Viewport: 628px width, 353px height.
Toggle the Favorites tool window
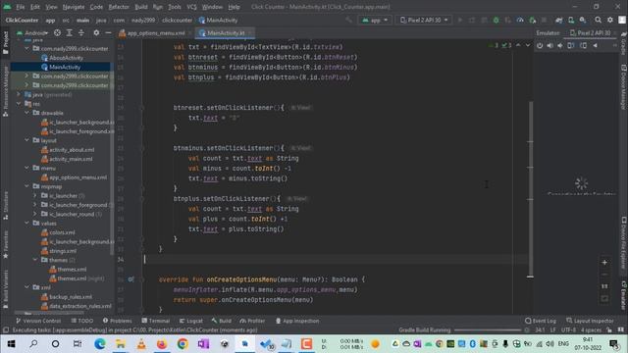6,244
